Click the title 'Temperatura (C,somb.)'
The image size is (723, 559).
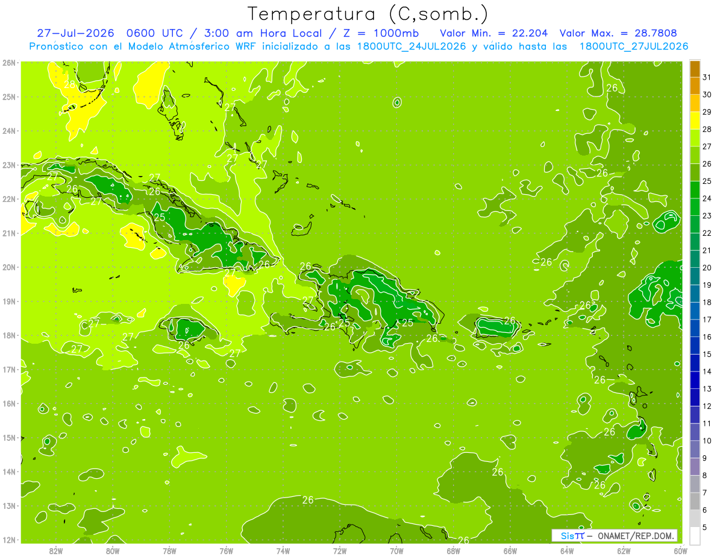(368, 14)
